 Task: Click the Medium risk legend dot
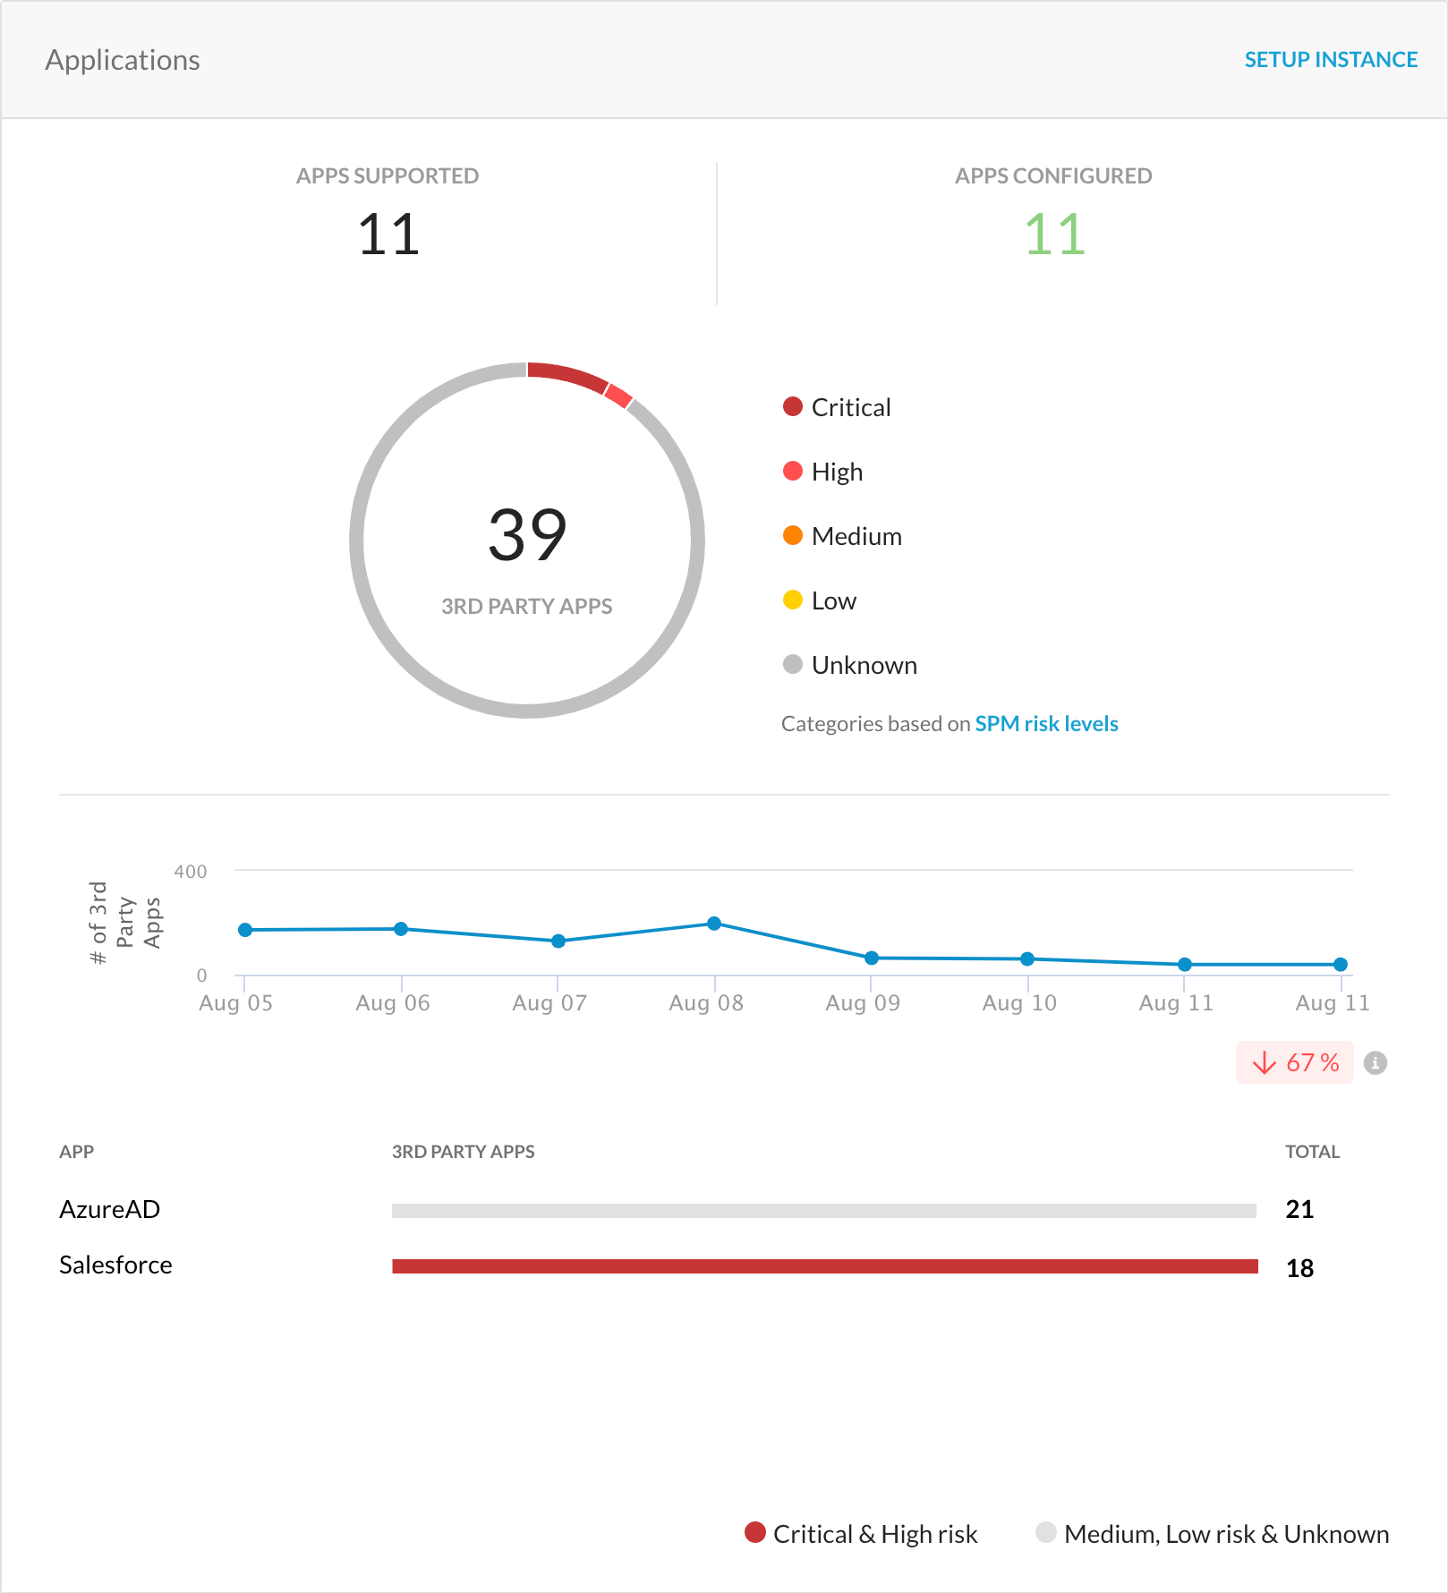793,535
